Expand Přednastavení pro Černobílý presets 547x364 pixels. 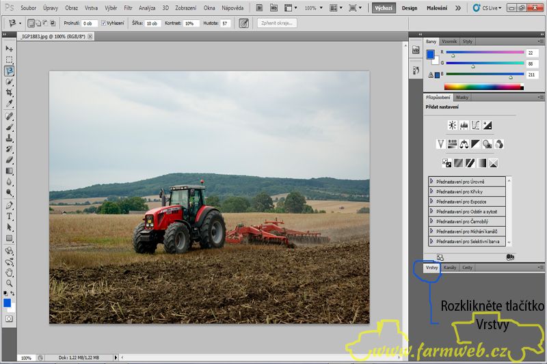pyautogui.click(x=432, y=221)
